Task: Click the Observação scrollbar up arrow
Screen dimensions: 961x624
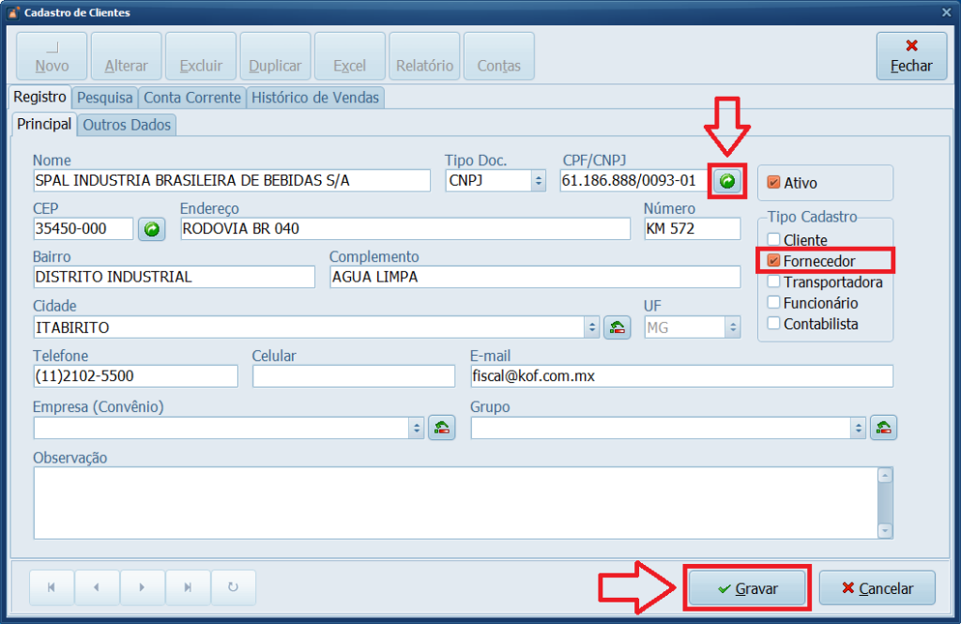Action: coord(884,475)
